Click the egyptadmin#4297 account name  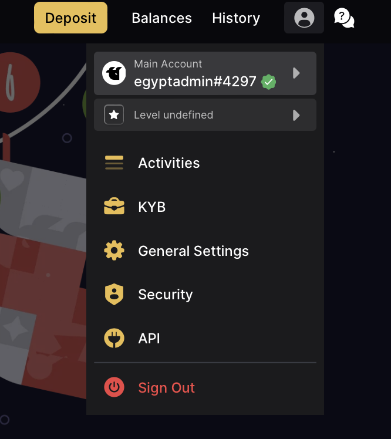(195, 82)
